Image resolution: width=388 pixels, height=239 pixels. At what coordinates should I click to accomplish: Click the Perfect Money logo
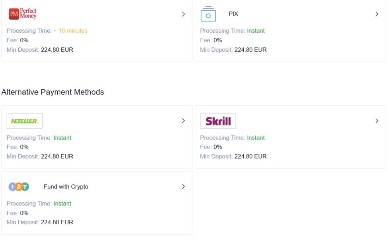[23, 14]
